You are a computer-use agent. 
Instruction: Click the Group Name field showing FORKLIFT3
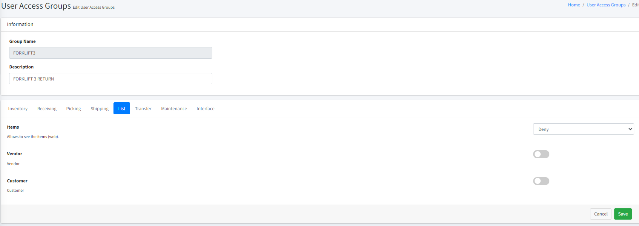pyautogui.click(x=110, y=53)
